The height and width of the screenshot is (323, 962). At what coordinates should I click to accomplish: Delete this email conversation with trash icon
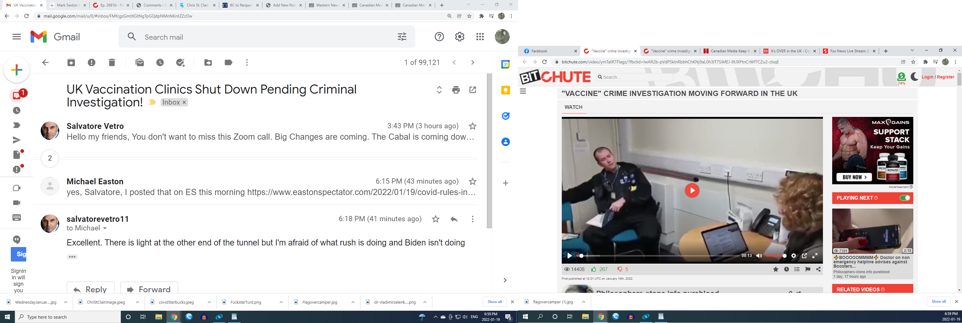(112, 62)
